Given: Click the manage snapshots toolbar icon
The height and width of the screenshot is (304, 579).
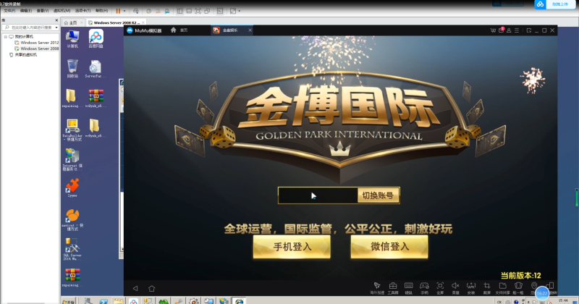Looking at the screenshot, I should tap(167, 11).
